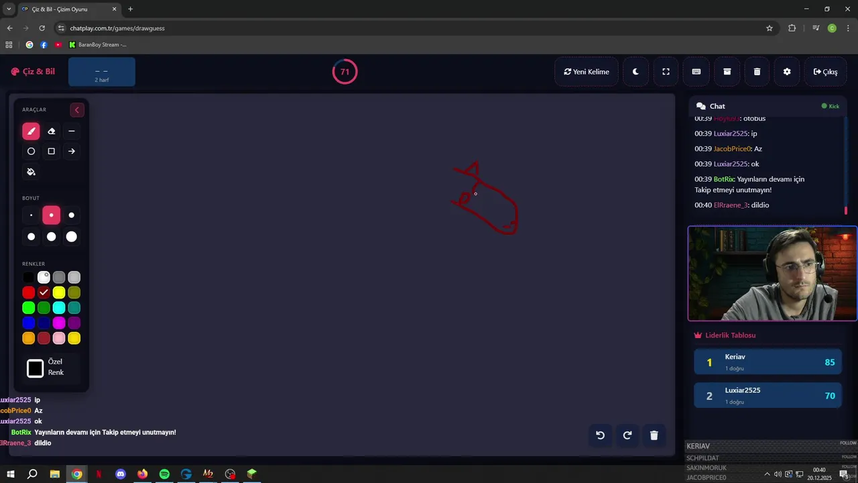858x483 pixels.
Task: Pick the pink color swatch
Action: coord(59,338)
